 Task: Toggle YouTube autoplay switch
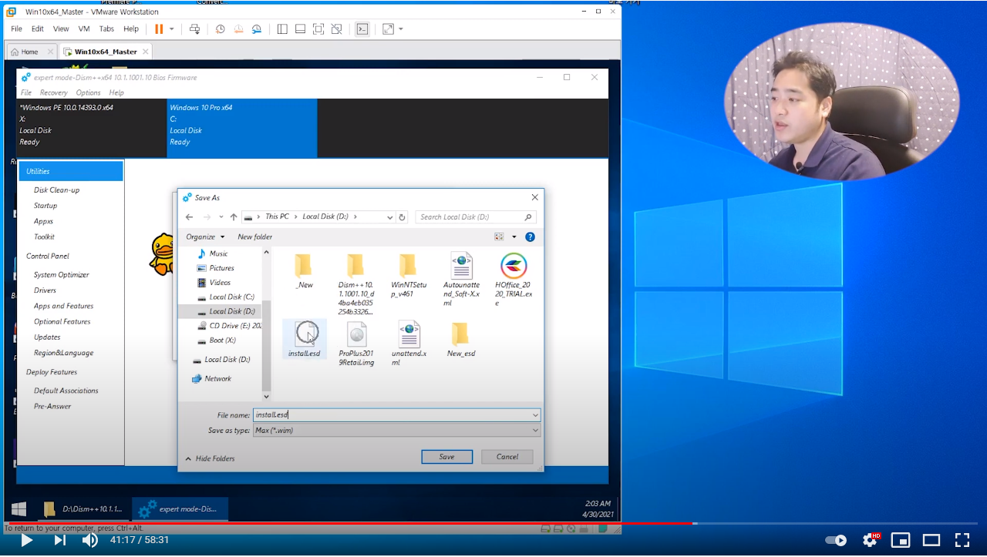point(836,540)
